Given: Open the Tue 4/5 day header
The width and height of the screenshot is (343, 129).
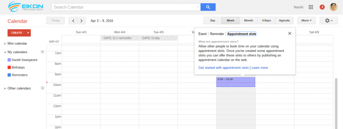Looking at the screenshot, I should click(x=158, y=32).
